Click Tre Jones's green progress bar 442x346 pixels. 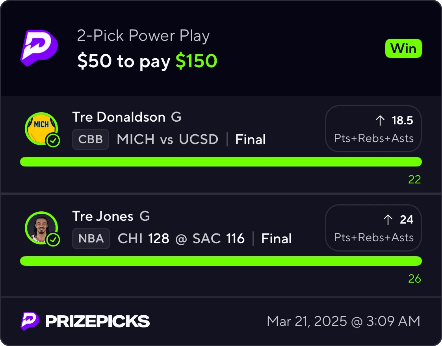coord(221,261)
